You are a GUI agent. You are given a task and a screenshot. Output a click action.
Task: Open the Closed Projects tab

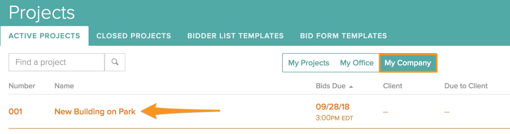pyautogui.click(x=134, y=36)
